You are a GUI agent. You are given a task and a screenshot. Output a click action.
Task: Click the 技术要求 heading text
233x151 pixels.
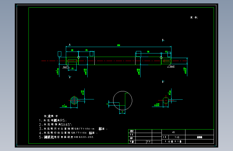click(51, 116)
